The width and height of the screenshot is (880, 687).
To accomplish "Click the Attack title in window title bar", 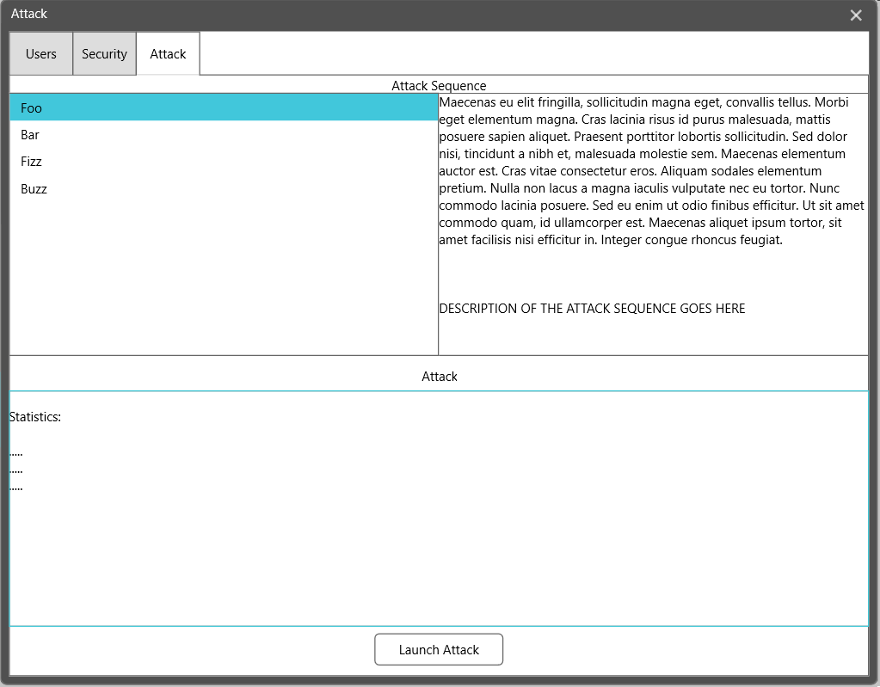I will coord(29,14).
